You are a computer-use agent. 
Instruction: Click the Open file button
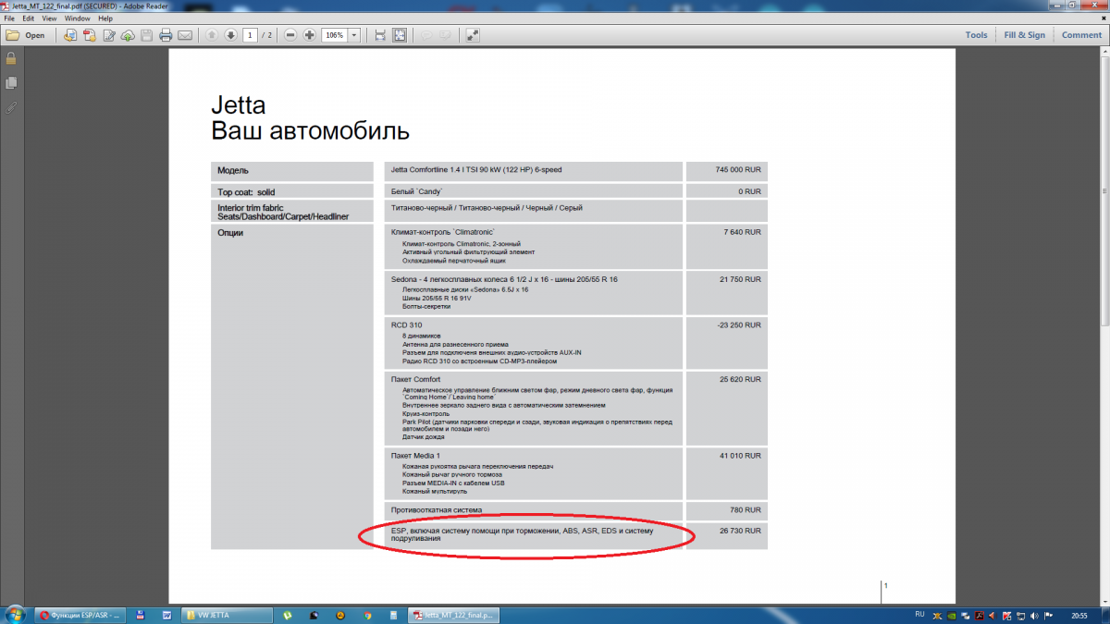tap(26, 35)
